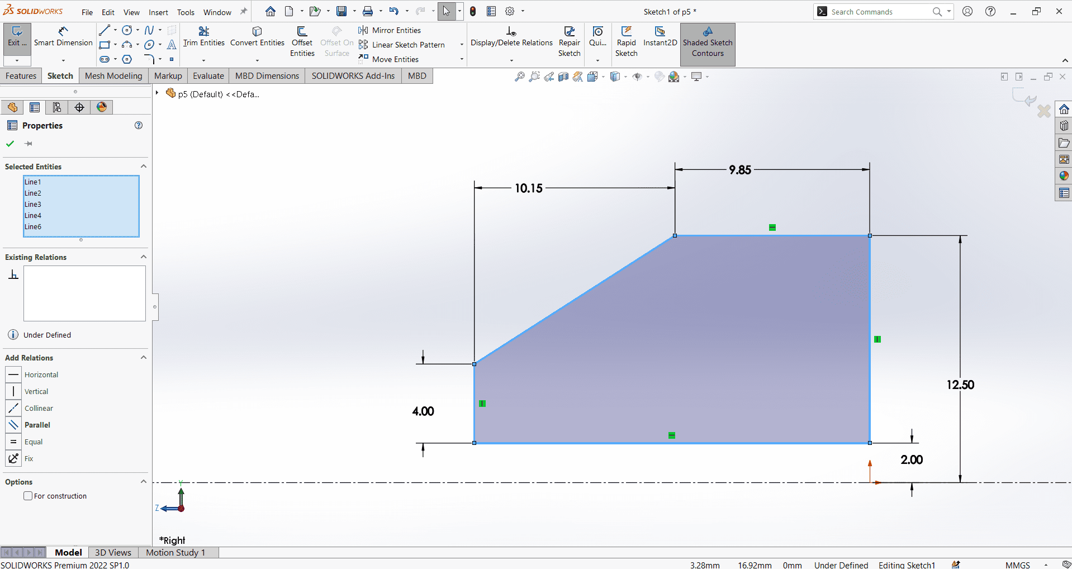Open the Motion Study 1 tab

click(x=175, y=552)
